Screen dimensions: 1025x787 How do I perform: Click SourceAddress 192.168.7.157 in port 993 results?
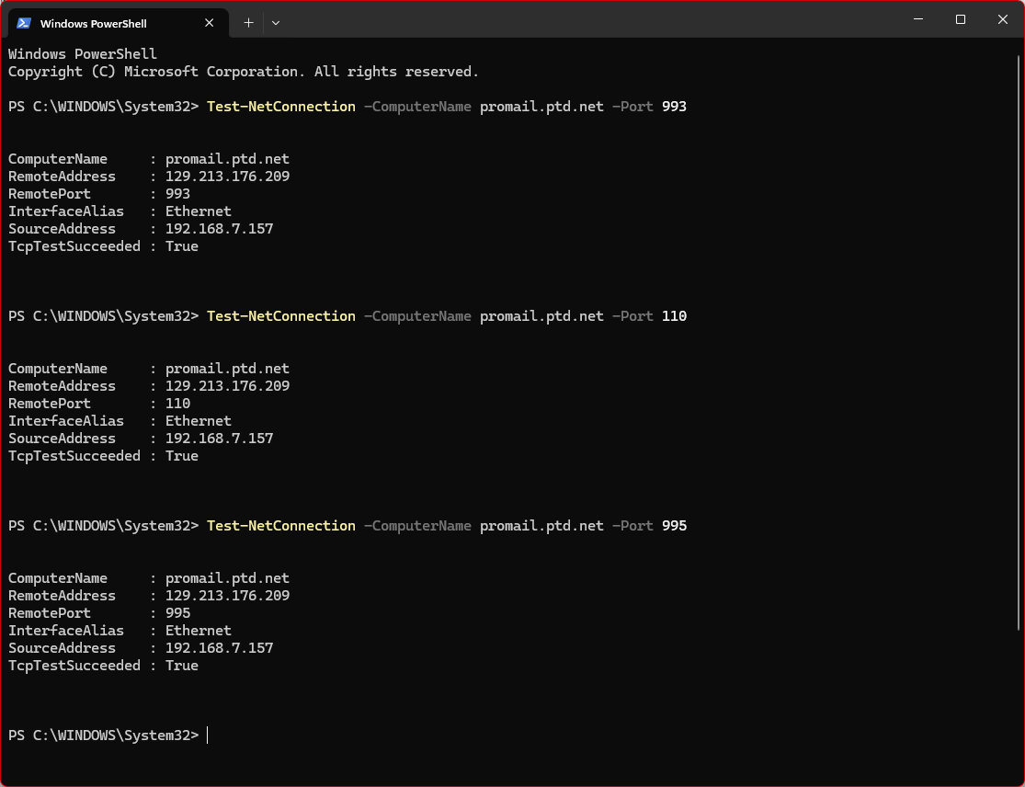coord(219,229)
